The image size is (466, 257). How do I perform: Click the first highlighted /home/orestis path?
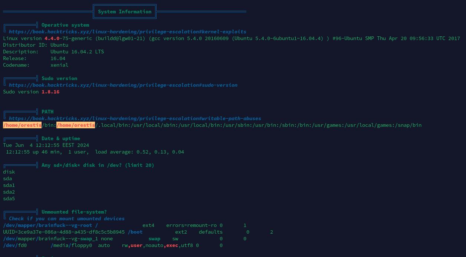tap(22, 125)
